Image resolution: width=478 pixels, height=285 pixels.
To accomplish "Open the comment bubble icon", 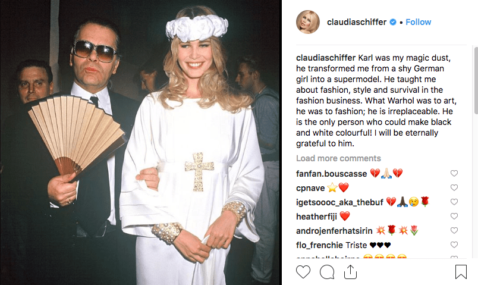I will (327, 271).
